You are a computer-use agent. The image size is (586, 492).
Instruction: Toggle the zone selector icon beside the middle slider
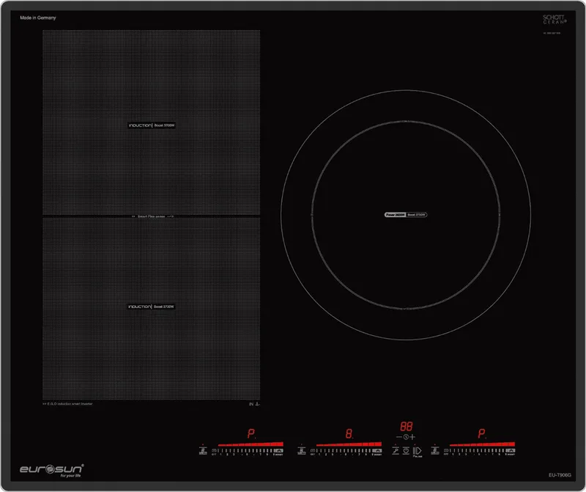pos(301,449)
